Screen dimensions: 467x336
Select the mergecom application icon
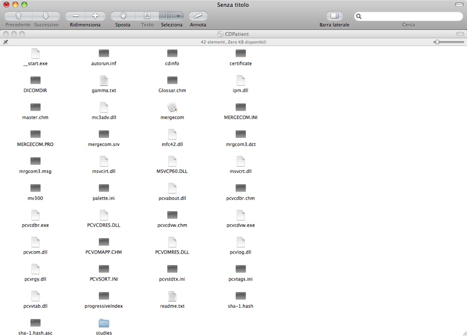pos(172,107)
